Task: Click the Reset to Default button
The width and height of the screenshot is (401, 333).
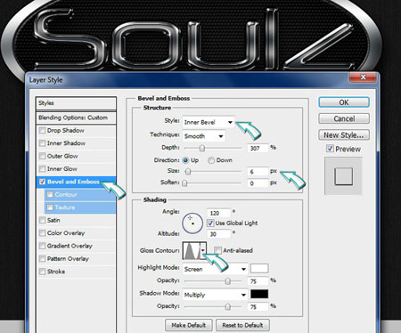Action: click(242, 325)
